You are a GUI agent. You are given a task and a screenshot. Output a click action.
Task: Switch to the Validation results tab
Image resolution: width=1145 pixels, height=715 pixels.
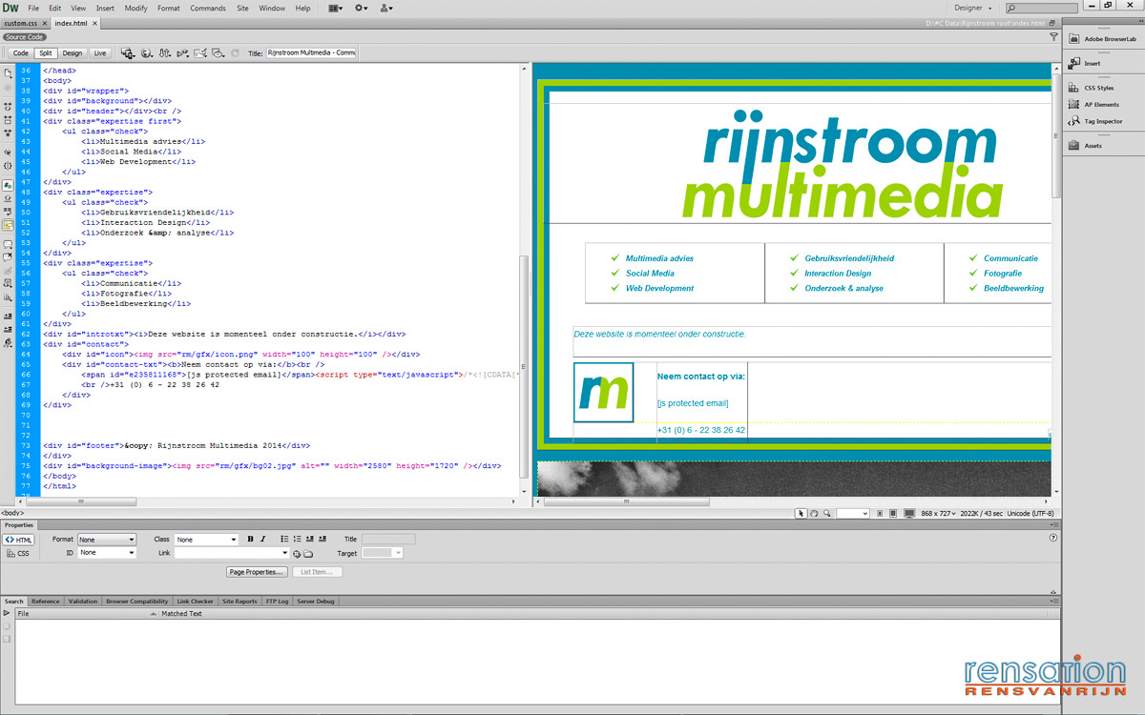[83, 602]
